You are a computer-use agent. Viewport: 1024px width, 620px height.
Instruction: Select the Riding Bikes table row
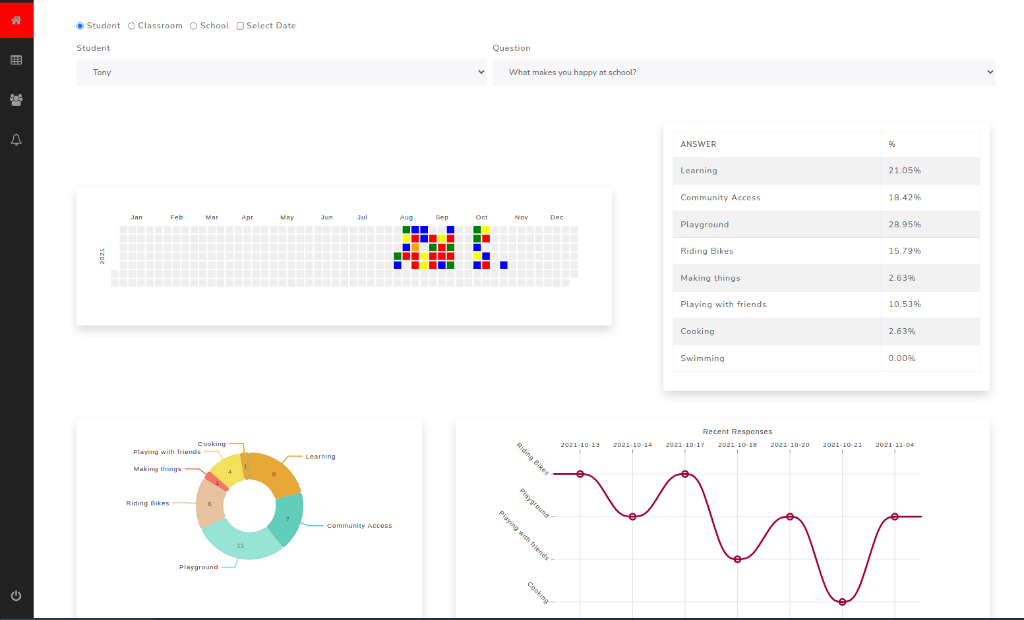pyautogui.click(x=826, y=251)
